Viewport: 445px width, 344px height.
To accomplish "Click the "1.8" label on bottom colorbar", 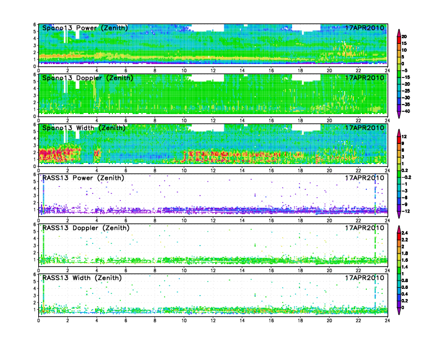I will 405,254.
